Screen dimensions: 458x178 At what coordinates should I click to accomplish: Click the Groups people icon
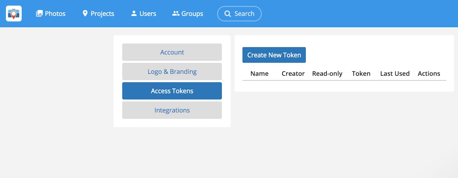176,14
